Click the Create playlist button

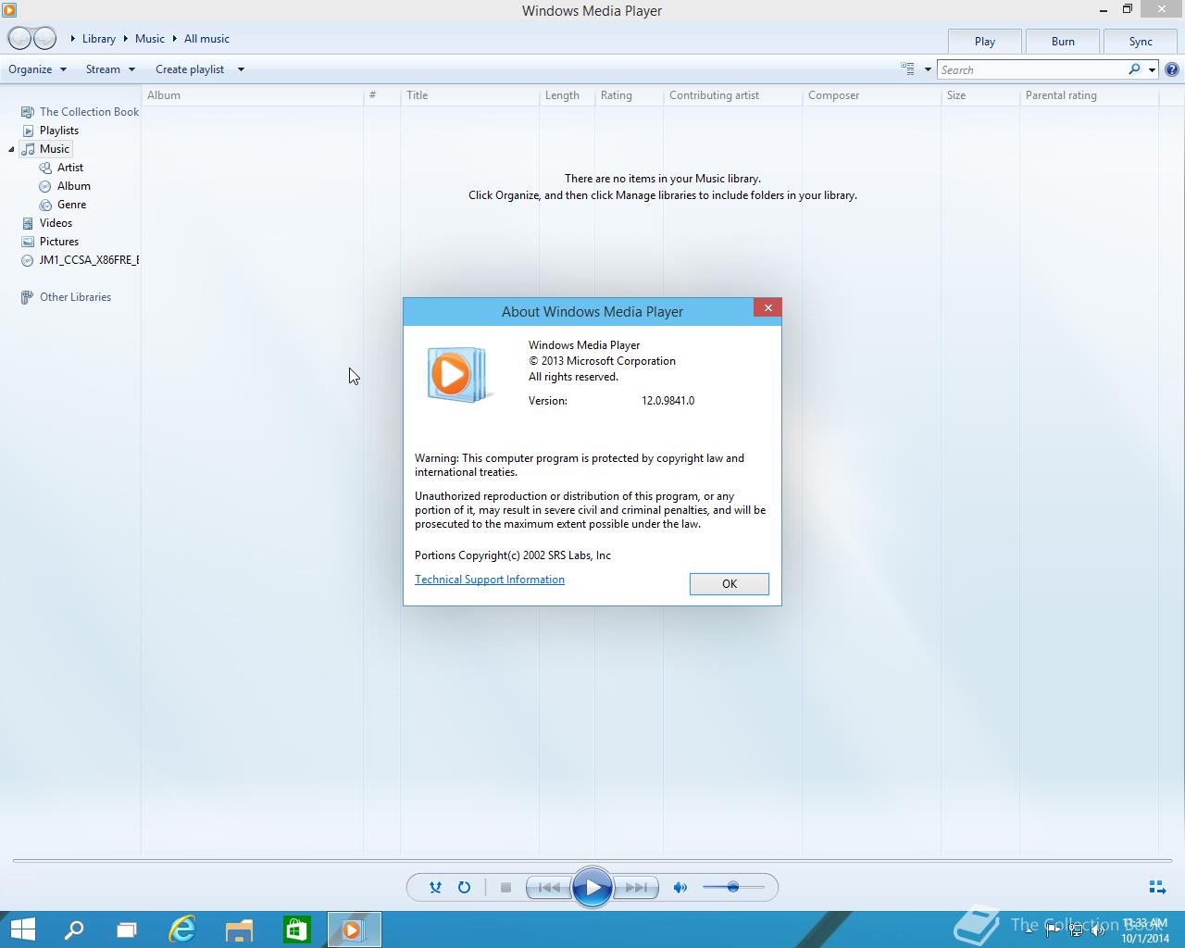(x=190, y=69)
